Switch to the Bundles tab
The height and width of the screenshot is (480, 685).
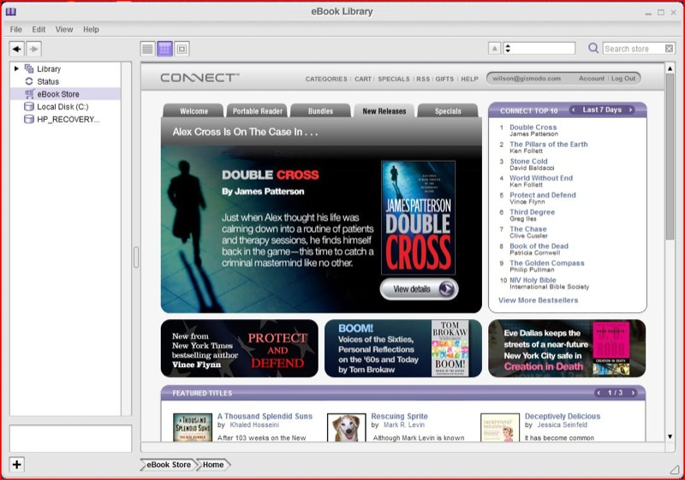coord(320,111)
